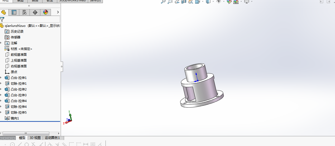Switch to the 模型 tab
335x146 pixels.
(x=22, y=138)
